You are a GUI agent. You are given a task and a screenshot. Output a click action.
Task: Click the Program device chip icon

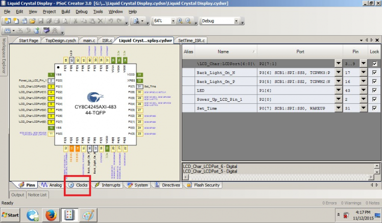pos(46,31)
